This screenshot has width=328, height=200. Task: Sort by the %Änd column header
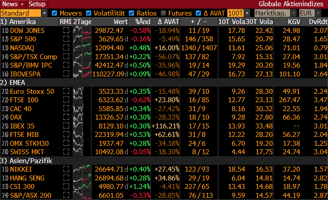click(143, 22)
